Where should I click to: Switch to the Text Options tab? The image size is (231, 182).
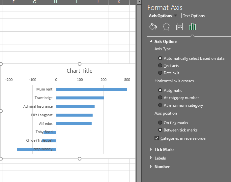(194, 16)
